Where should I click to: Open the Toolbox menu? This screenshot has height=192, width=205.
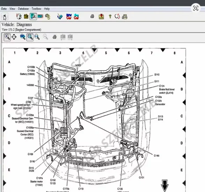pyautogui.click(x=36, y=9)
